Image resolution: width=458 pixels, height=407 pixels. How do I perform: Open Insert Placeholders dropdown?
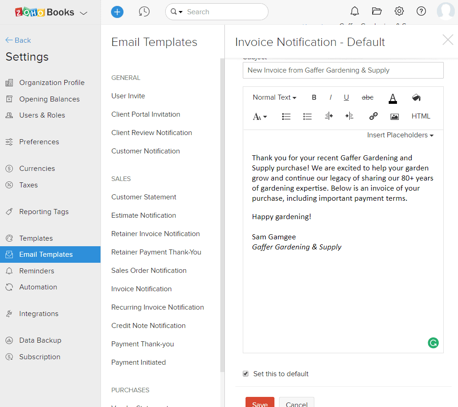[x=400, y=135]
